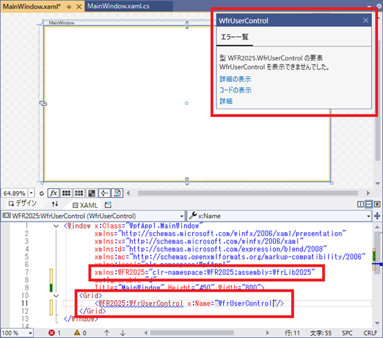
Task: Click the 文字: 55 column indicator
Action: 321,333
